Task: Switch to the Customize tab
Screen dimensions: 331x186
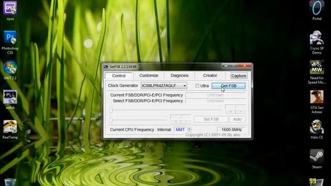Action: tap(149, 75)
